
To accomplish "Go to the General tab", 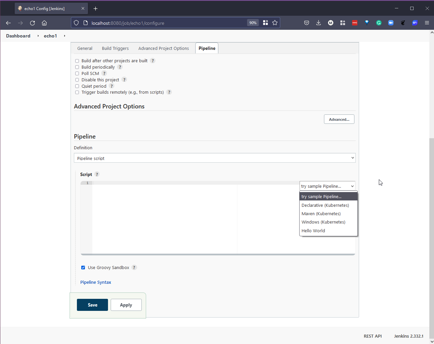I will [x=85, y=48].
